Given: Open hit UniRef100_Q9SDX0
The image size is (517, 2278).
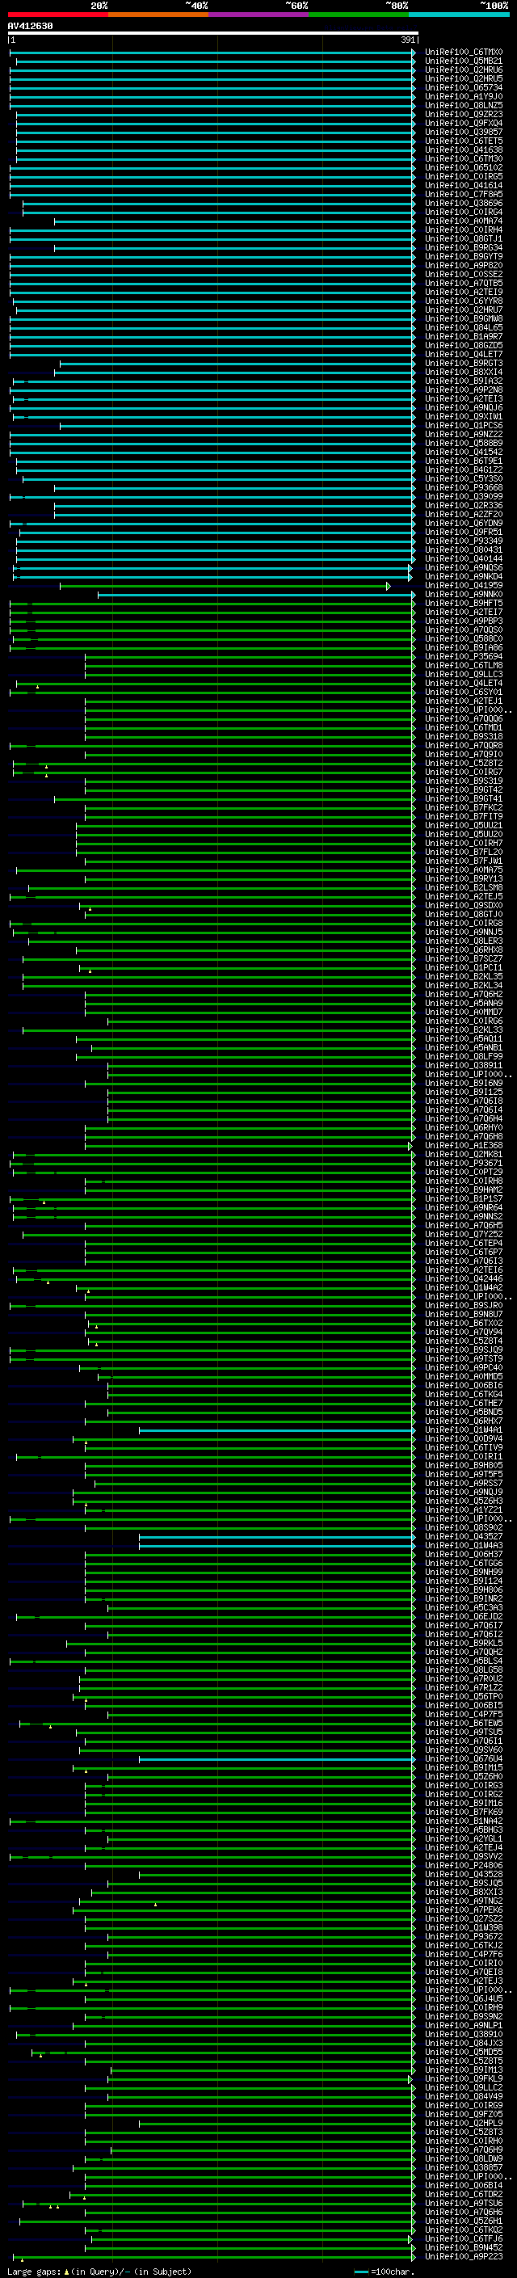Looking at the screenshot, I should click(x=464, y=906).
